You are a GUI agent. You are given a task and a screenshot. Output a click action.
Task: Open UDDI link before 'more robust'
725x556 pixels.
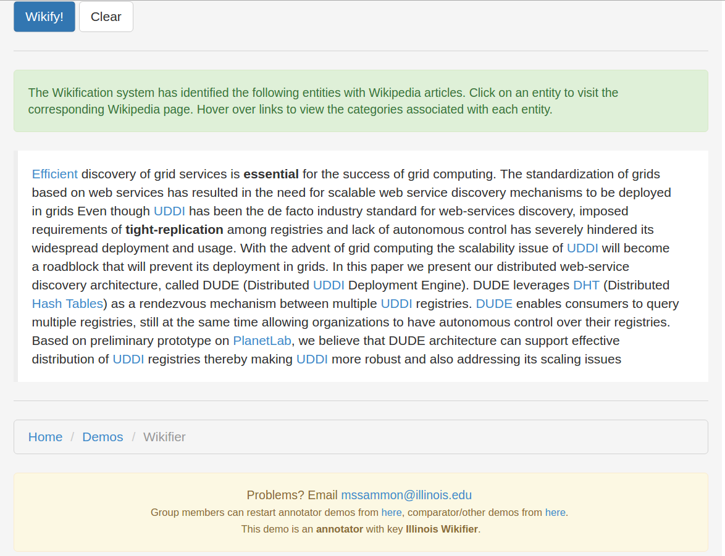pyautogui.click(x=312, y=359)
